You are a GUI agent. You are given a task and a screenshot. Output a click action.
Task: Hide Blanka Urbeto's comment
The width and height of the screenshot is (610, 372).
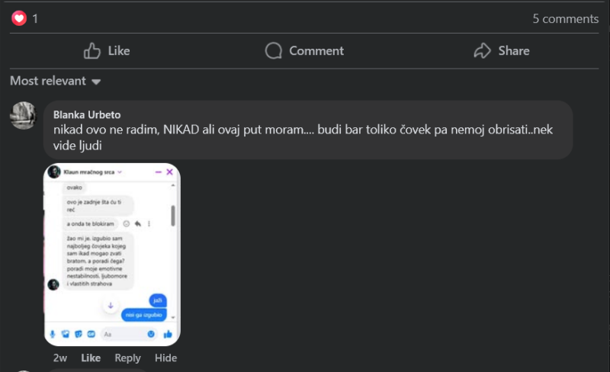pos(165,358)
